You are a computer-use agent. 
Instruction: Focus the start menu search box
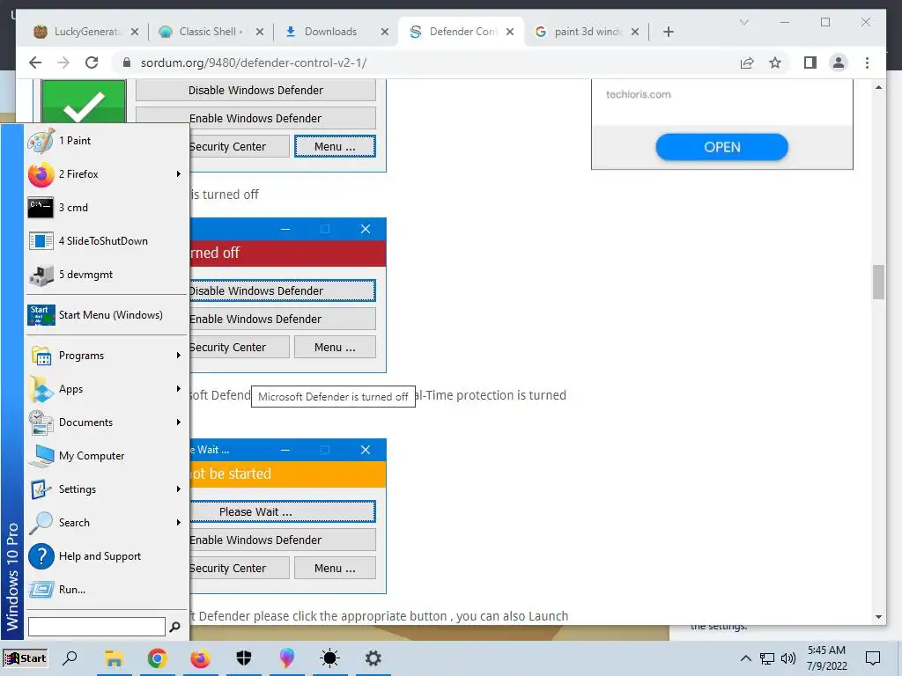(x=97, y=627)
